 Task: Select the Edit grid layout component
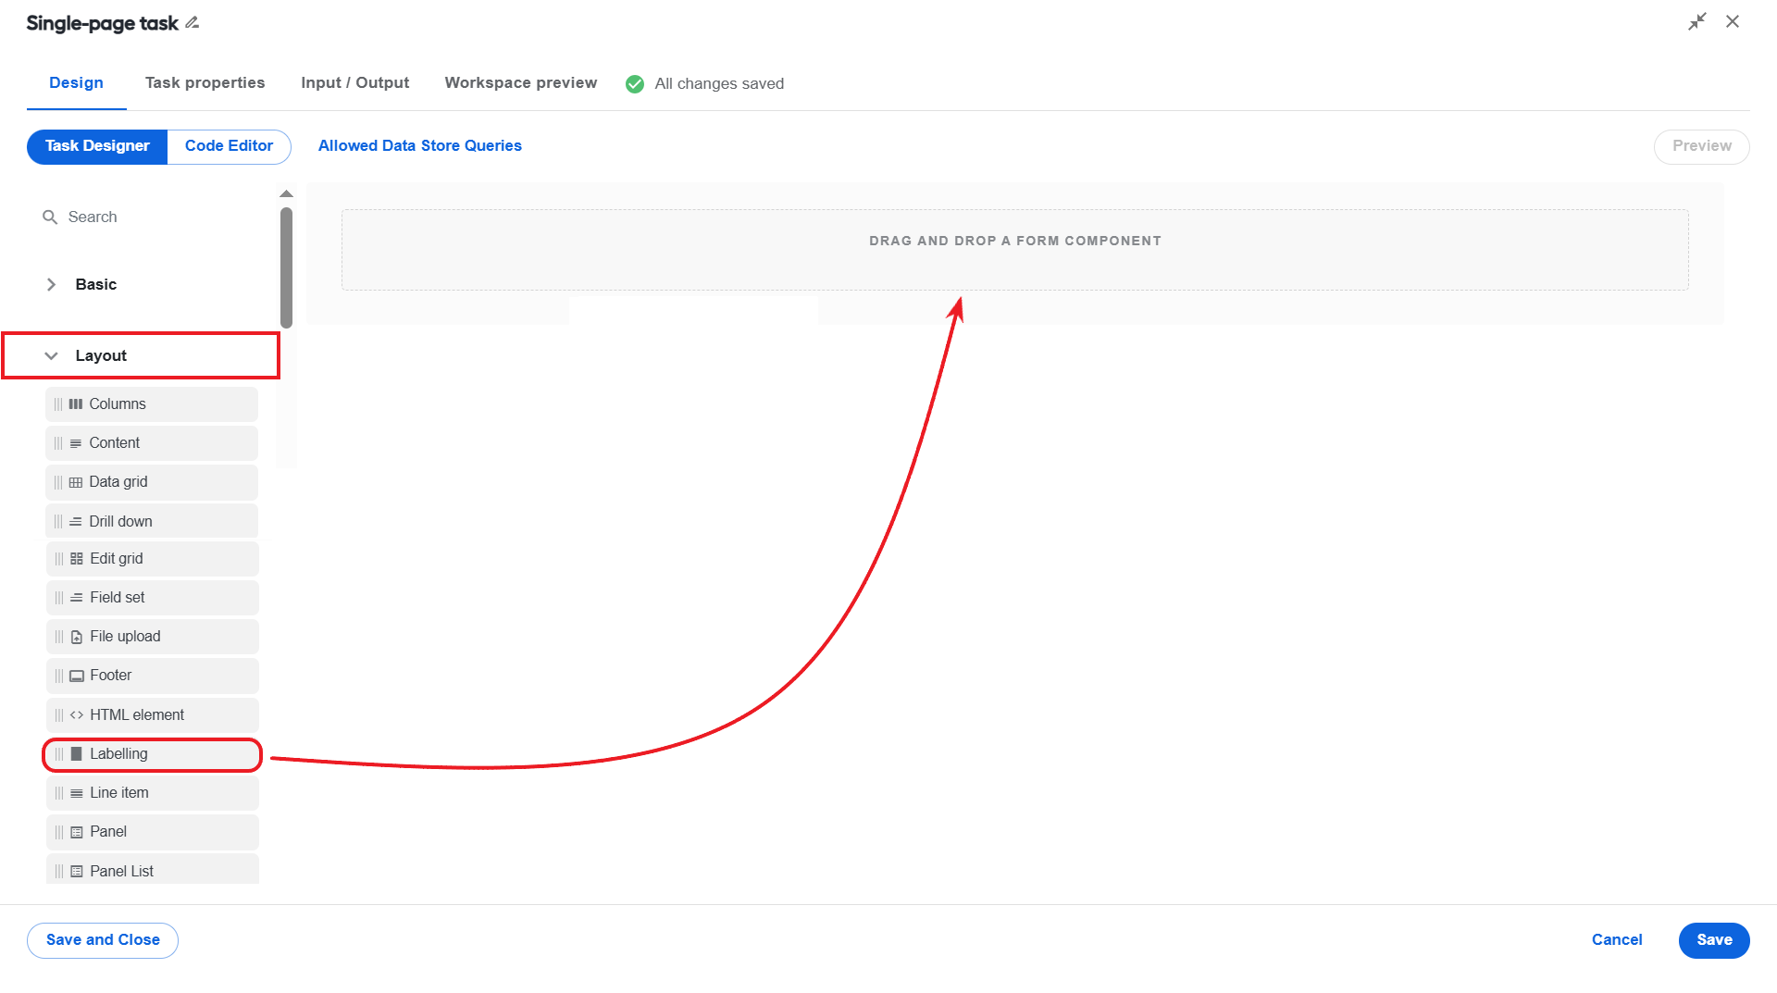click(152, 559)
